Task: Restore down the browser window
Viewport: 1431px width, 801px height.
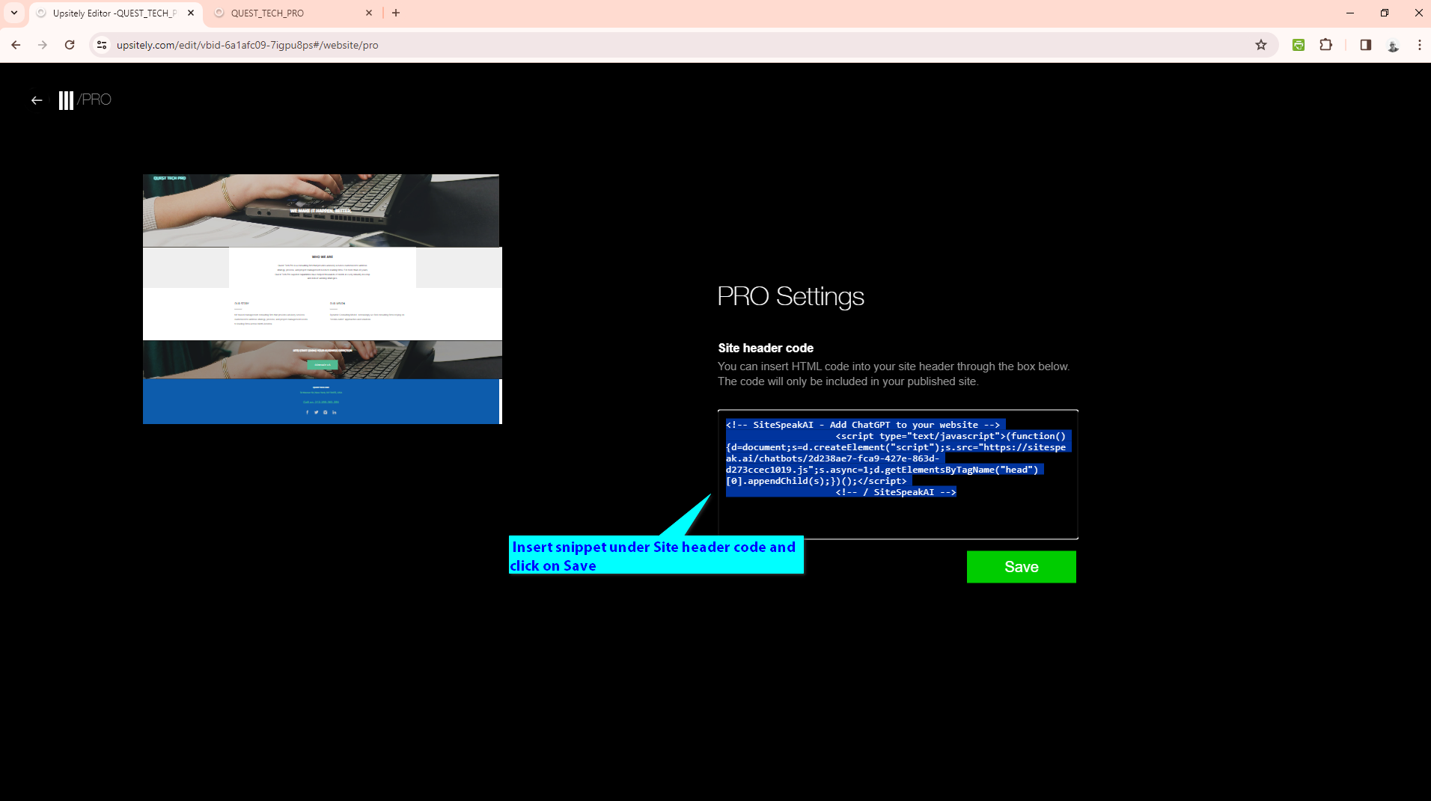Action: [1385, 13]
